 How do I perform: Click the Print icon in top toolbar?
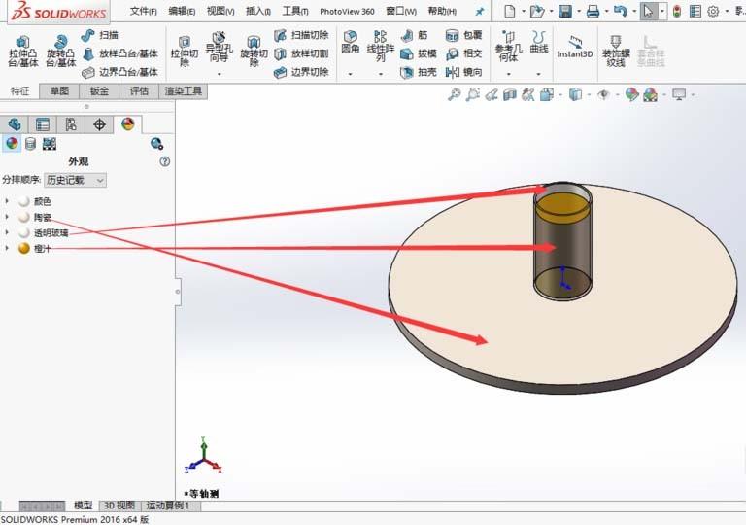(x=593, y=11)
